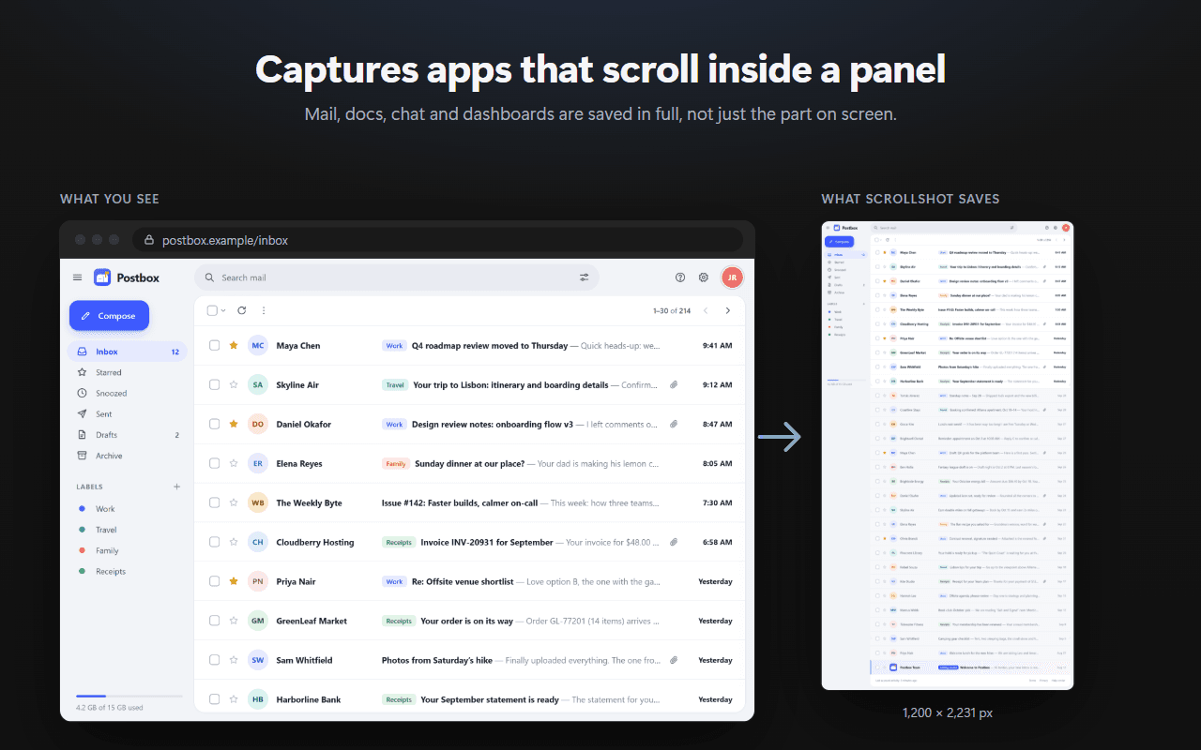Click the Compose button
1201x750 pixels.
tap(109, 316)
